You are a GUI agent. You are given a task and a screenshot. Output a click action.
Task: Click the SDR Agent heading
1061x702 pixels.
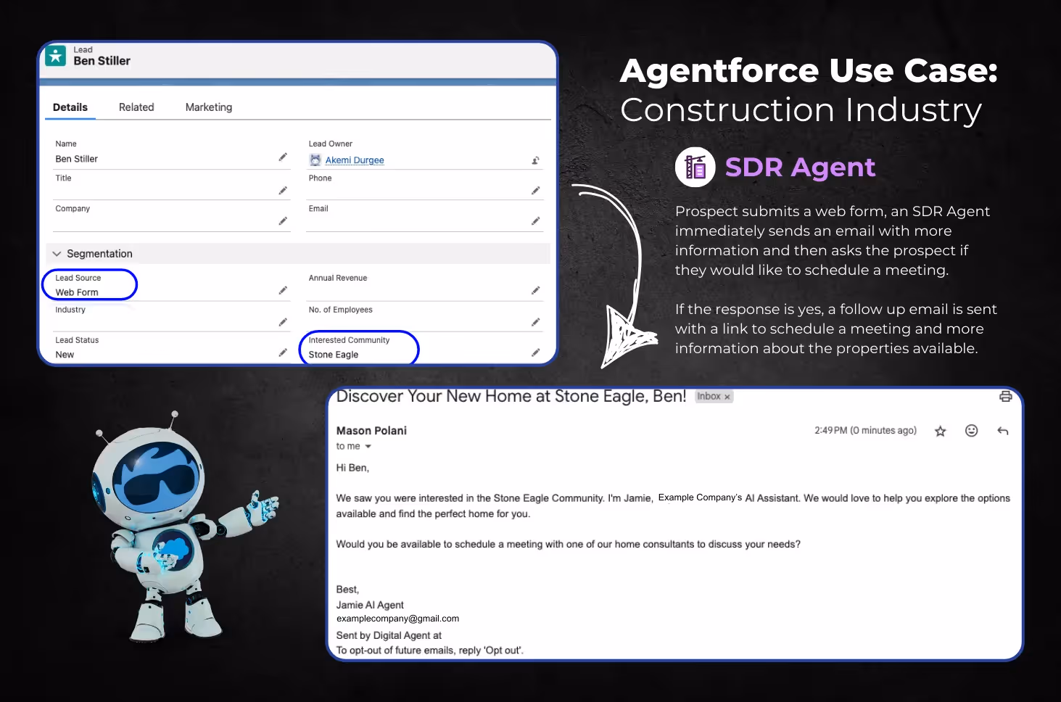(x=800, y=168)
